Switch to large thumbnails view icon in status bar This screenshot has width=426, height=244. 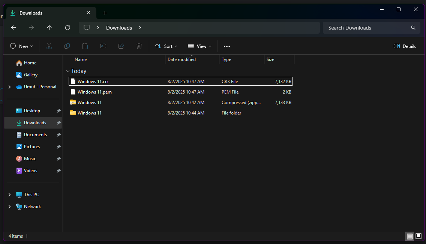click(x=418, y=236)
